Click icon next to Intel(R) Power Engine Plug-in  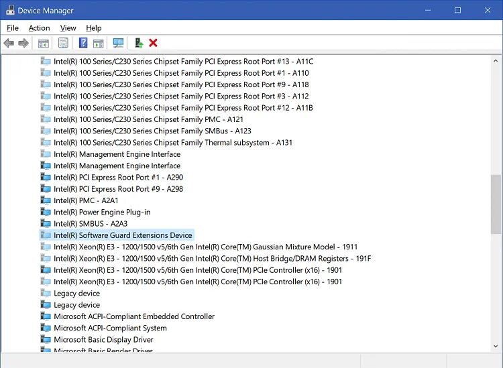[x=46, y=212]
